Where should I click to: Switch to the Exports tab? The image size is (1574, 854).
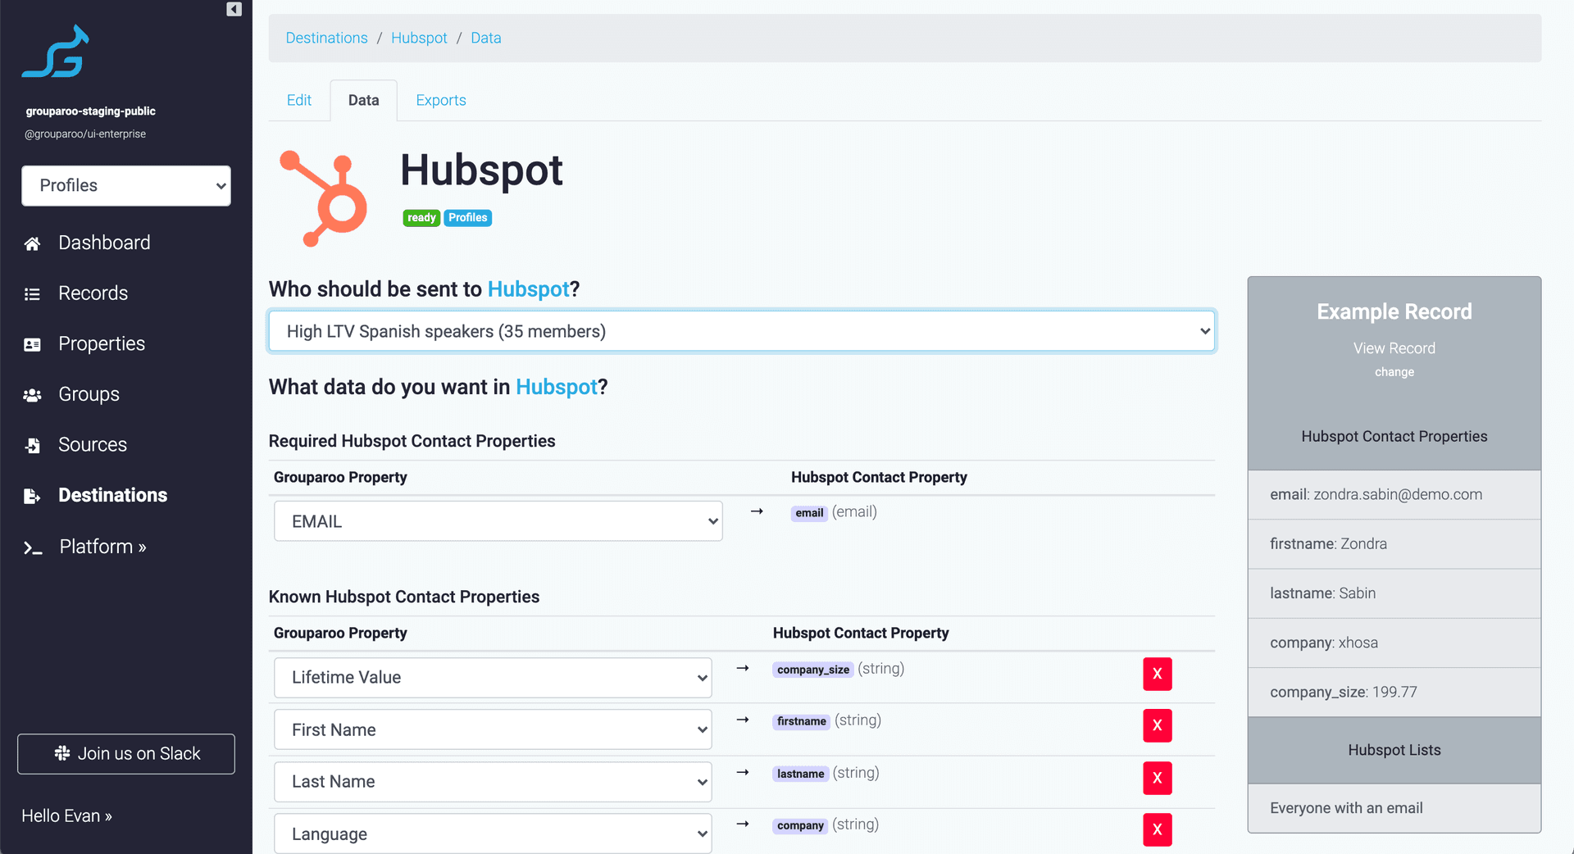pos(441,100)
